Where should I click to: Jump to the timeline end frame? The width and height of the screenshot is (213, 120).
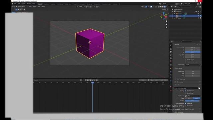tap(97, 80)
